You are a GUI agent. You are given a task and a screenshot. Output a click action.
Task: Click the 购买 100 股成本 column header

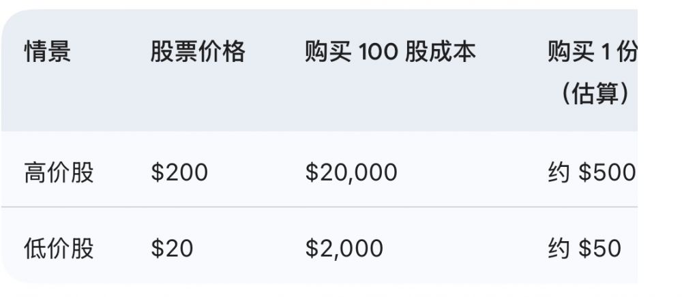pos(389,52)
